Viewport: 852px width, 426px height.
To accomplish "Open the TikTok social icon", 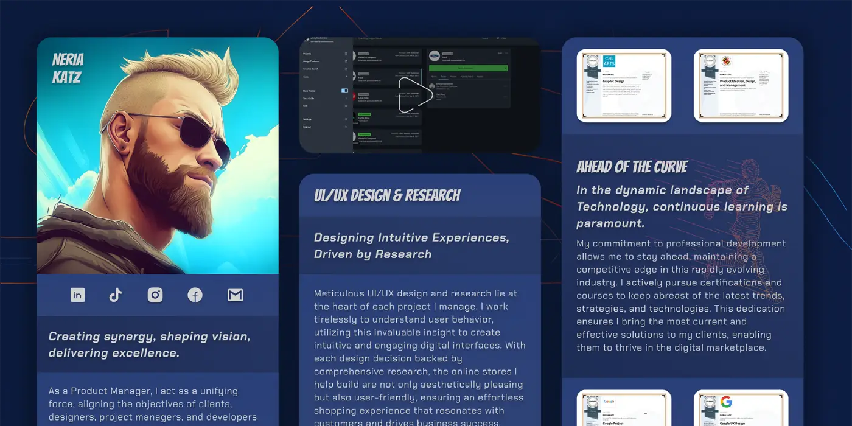I will click(x=116, y=295).
